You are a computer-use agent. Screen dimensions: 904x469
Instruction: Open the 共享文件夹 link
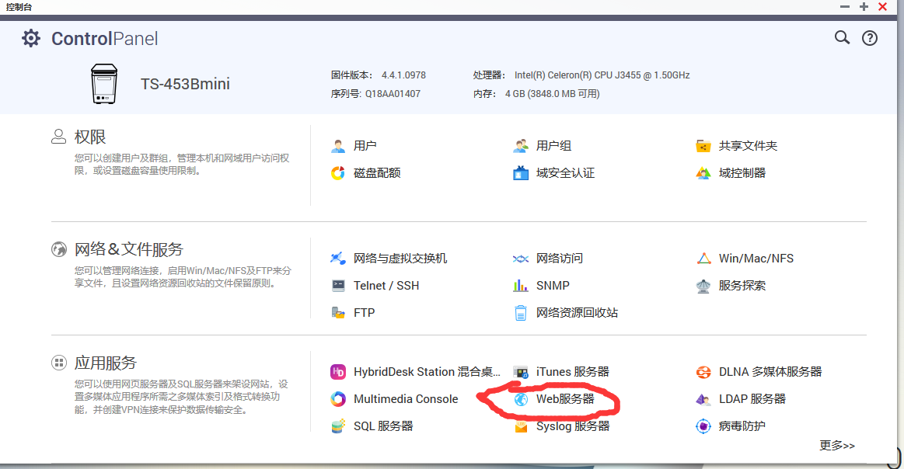pos(748,146)
